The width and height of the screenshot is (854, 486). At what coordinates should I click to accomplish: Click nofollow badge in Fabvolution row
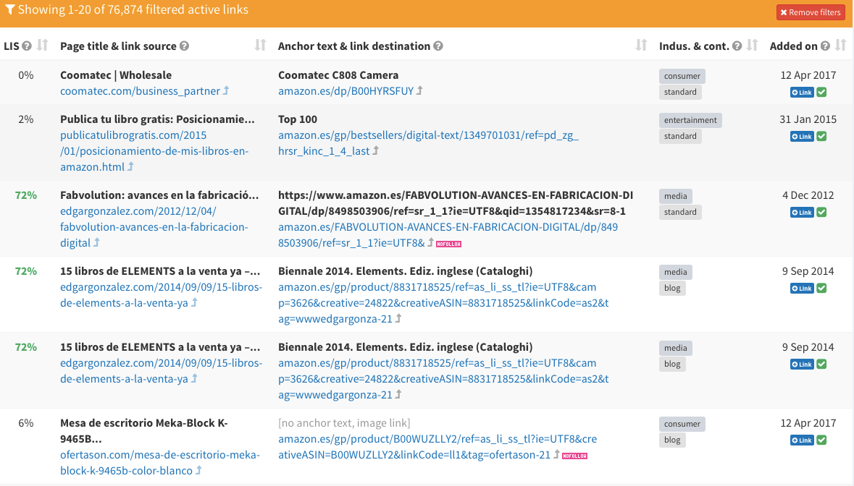click(448, 244)
